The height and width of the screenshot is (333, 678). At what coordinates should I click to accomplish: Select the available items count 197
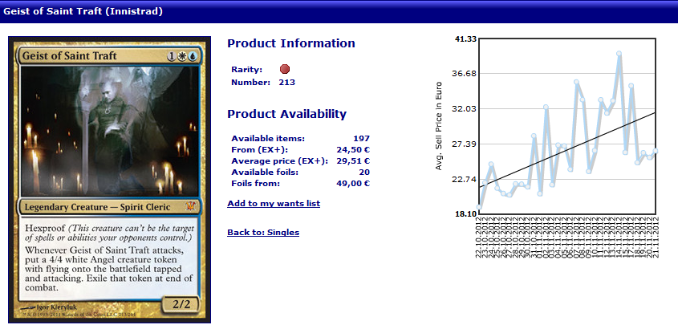coord(362,138)
